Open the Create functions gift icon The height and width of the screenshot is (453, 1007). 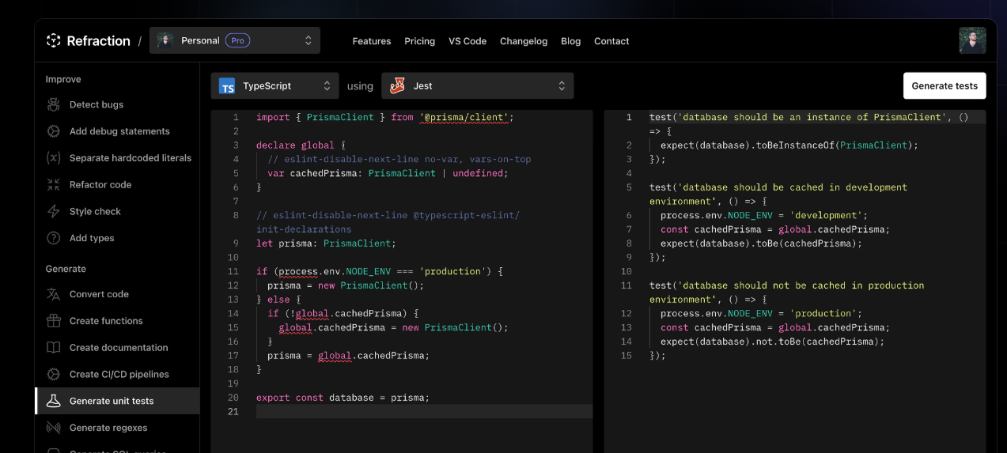[54, 321]
